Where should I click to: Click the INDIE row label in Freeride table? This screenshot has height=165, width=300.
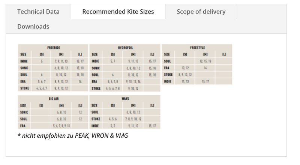tap(24, 61)
